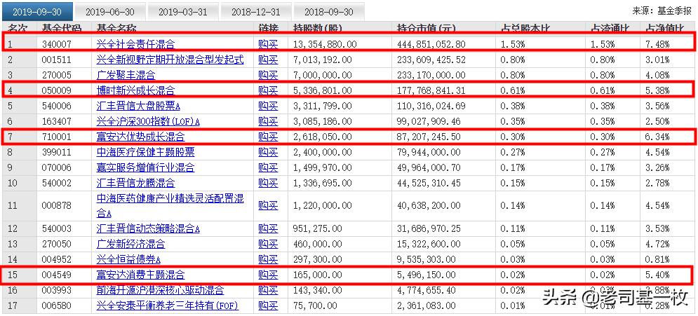Open the 2019-06-30 report tab

tap(109, 11)
